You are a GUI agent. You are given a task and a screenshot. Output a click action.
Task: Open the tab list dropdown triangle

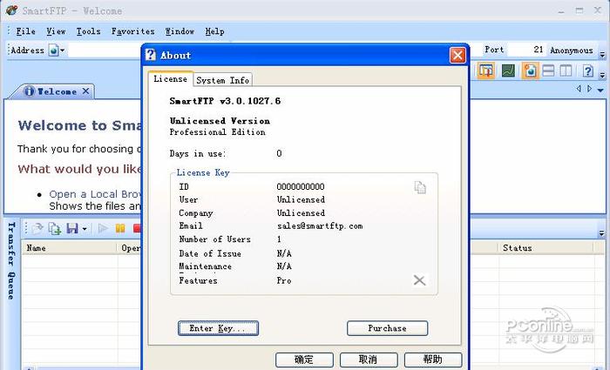(x=600, y=90)
